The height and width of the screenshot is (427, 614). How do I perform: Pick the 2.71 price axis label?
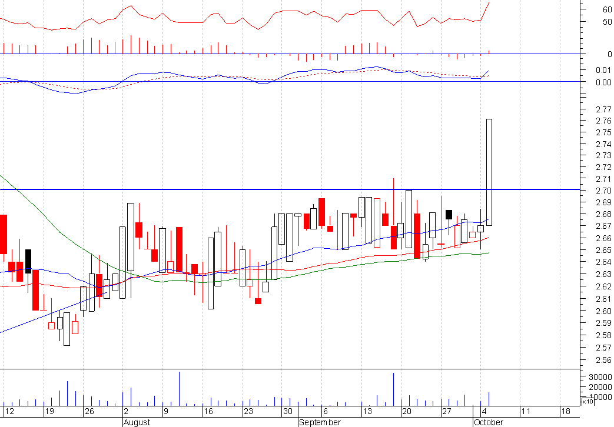(603, 179)
